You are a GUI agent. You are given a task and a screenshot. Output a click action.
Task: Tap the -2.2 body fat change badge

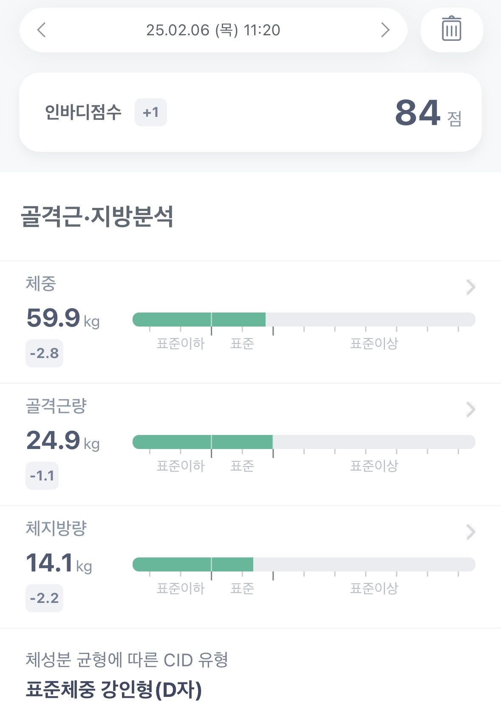pyautogui.click(x=44, y=598)
